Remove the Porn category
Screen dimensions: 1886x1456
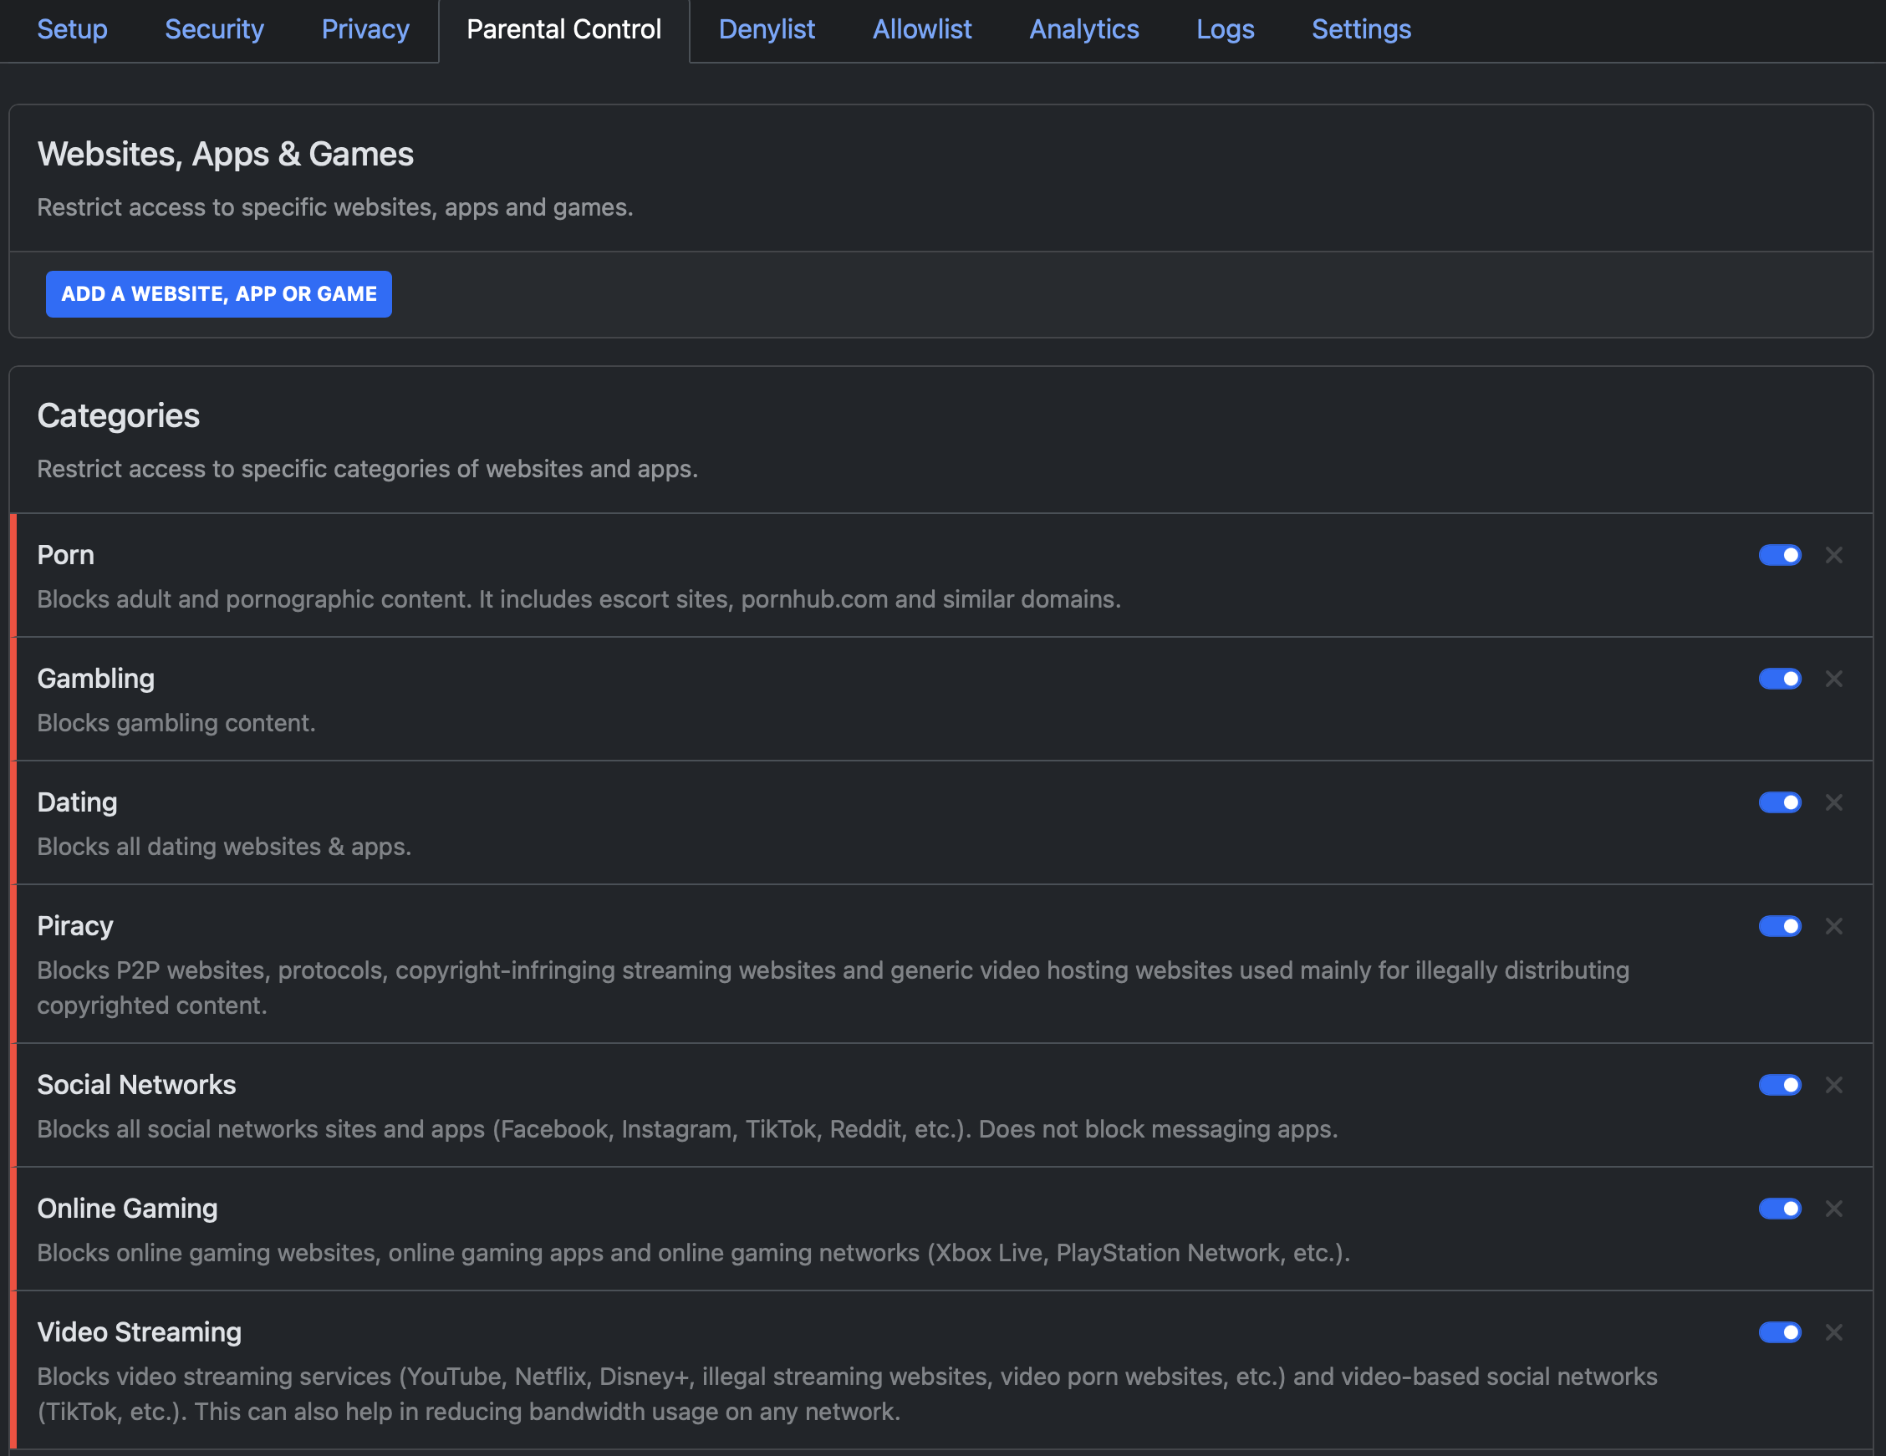click(x=1834, y=555)
